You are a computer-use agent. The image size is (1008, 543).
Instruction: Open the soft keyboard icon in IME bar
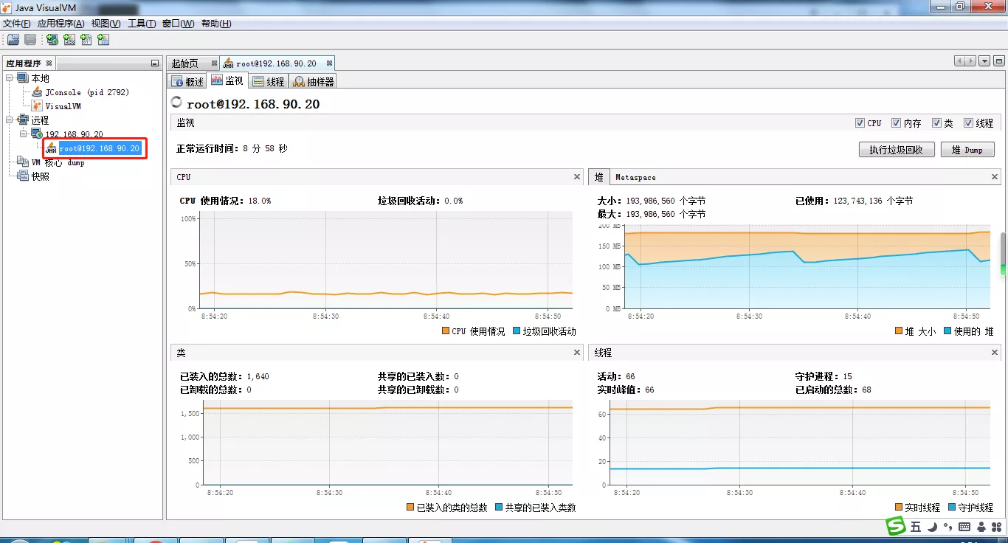[x=964, y=527]
